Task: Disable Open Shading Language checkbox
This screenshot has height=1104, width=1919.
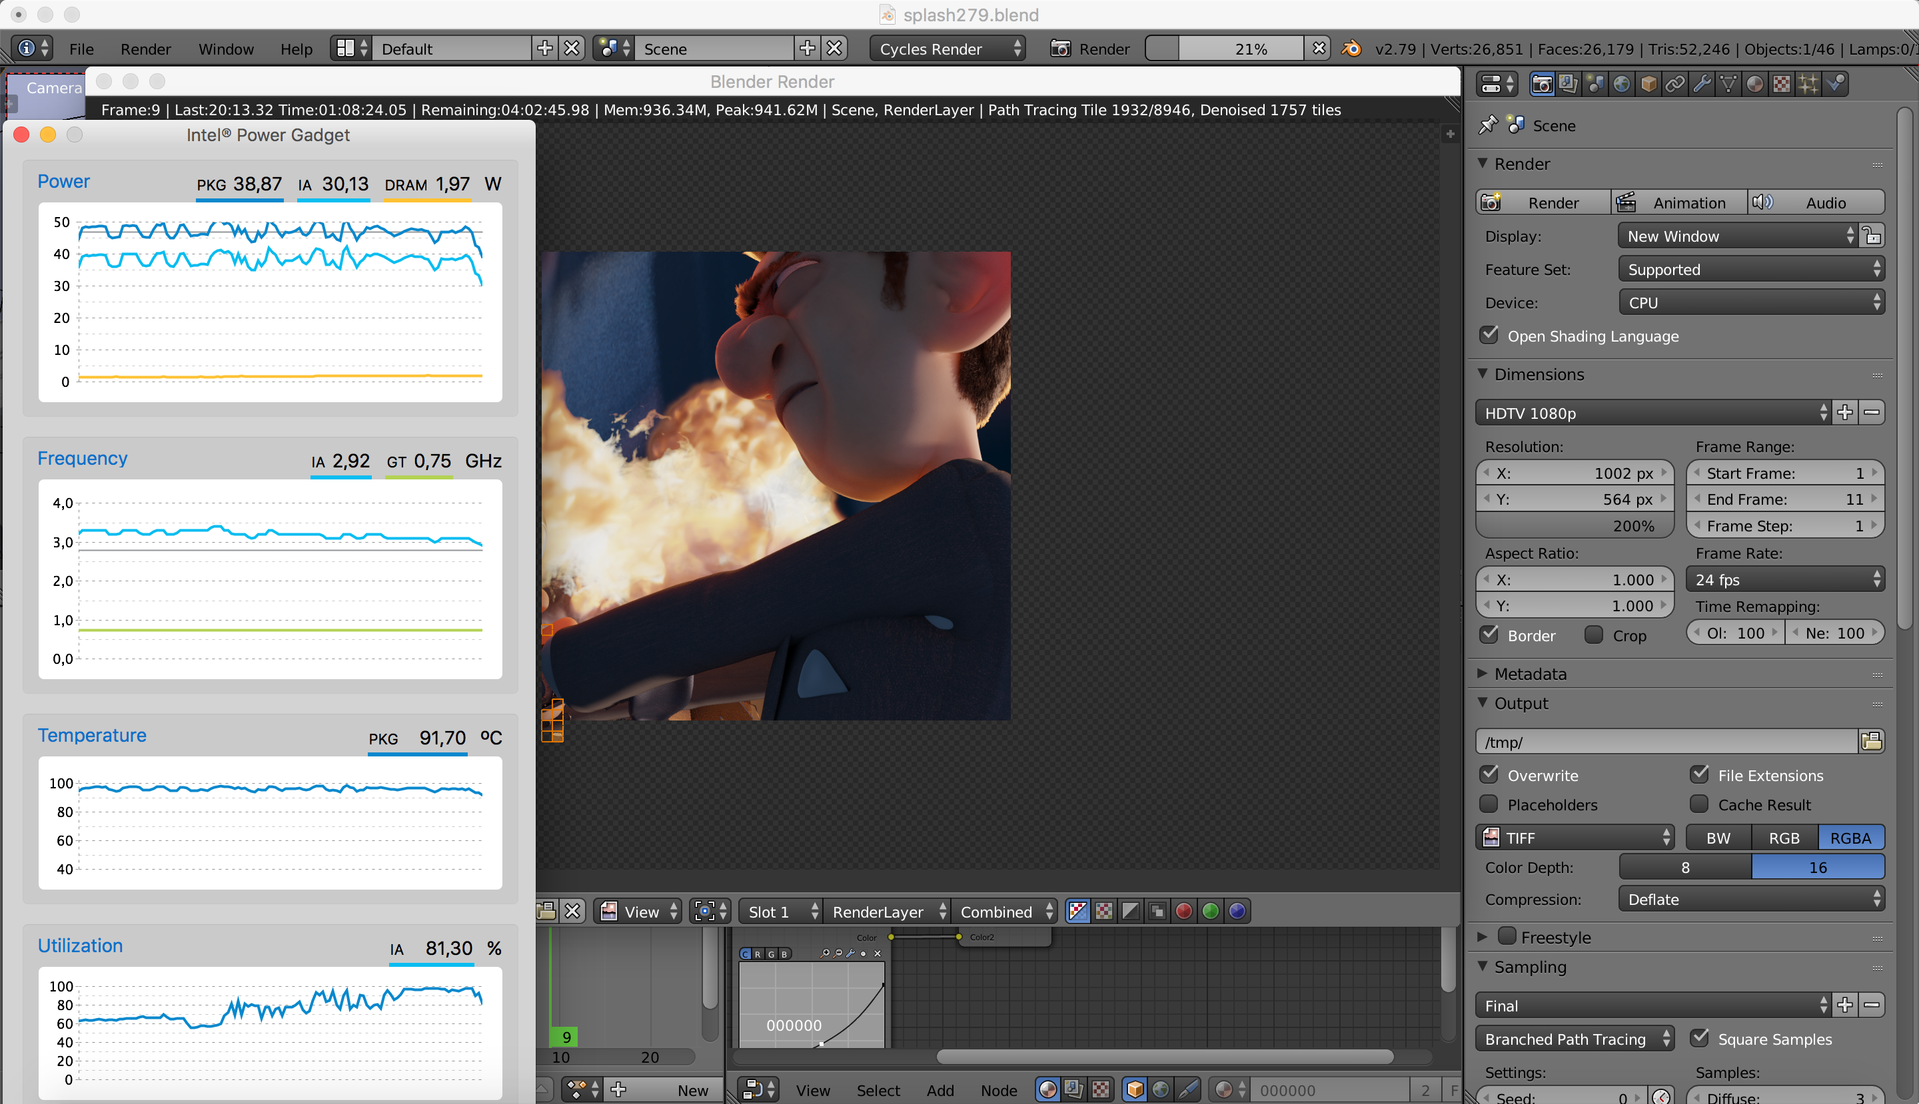Action: [x=1489, y=334]
